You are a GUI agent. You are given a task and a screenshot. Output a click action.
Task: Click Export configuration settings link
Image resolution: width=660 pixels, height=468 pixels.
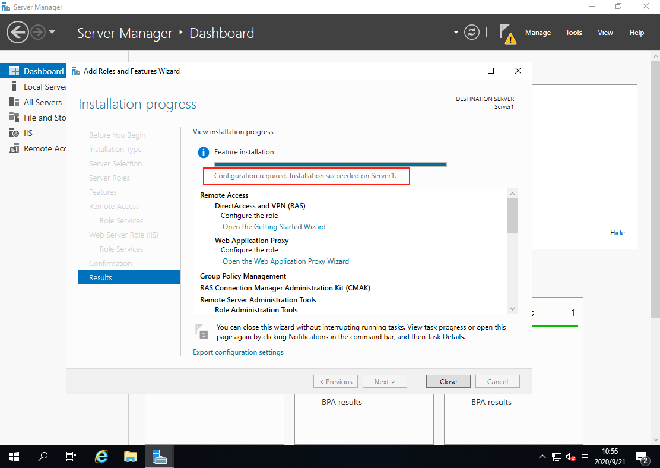click(238, 352)
